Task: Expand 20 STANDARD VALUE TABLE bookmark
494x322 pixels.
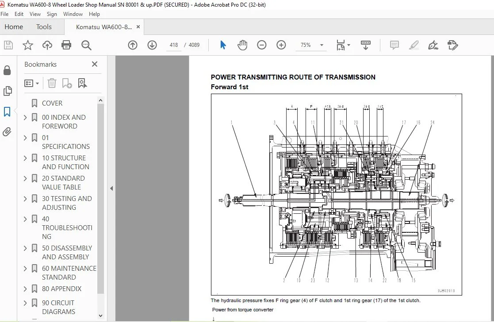Action: click(x=25, y=178)
